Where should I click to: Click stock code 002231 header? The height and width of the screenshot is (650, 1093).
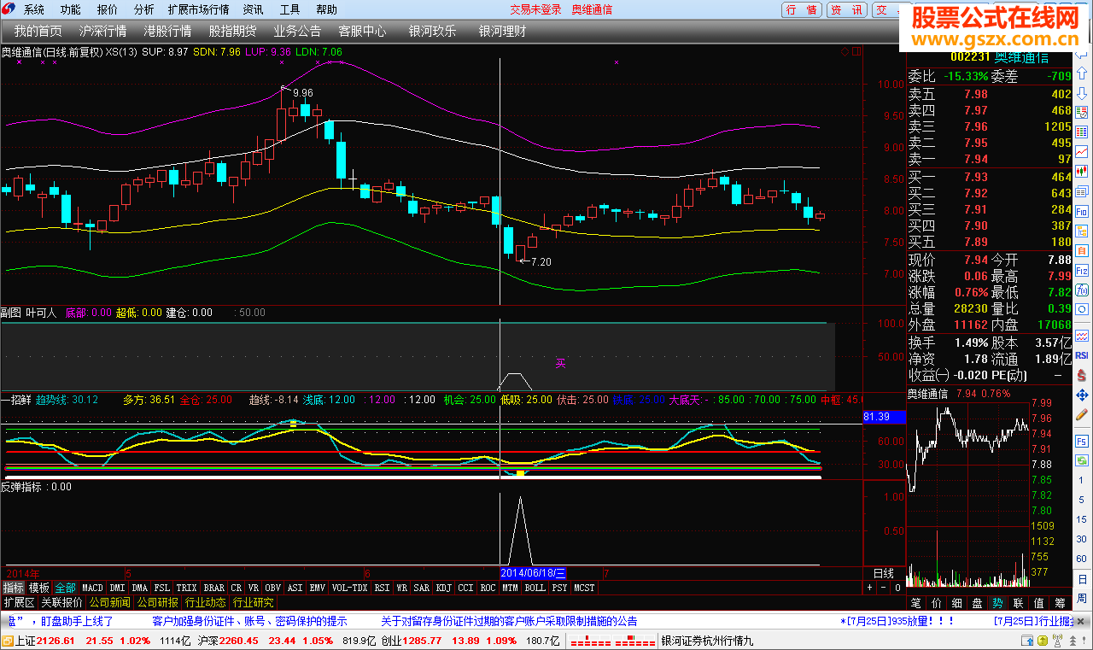click(972, 57)
